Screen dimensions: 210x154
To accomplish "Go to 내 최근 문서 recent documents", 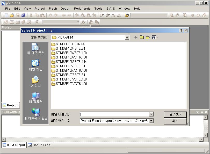I will click(x=35, y=49).
